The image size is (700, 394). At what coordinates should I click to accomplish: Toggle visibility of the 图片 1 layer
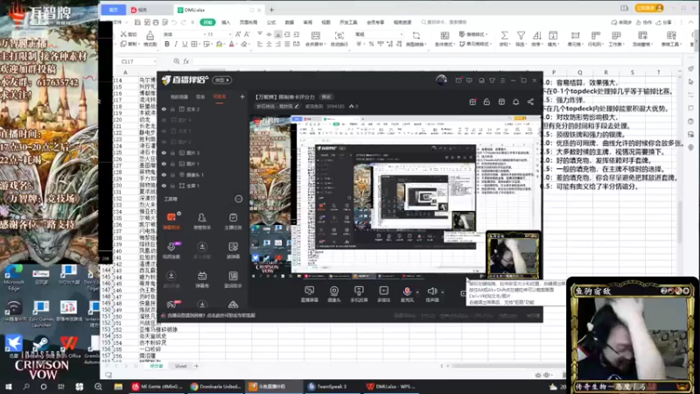(164, 164)
